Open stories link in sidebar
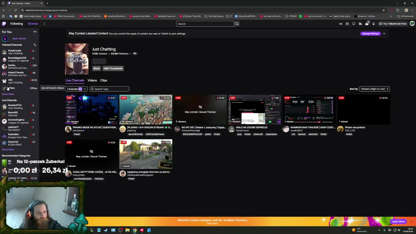 pos(19,39)
